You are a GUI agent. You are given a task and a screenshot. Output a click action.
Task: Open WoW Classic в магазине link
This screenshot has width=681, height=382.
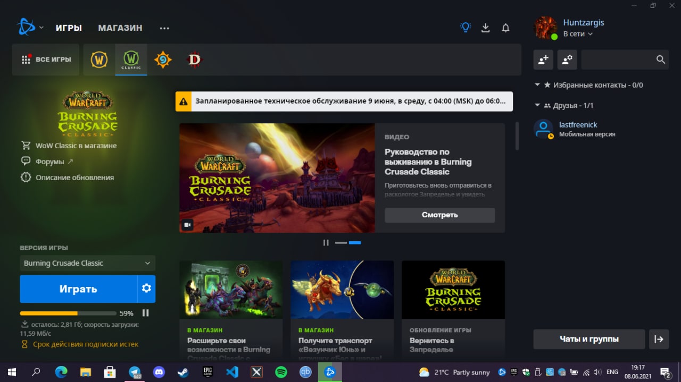click(69, 146)
